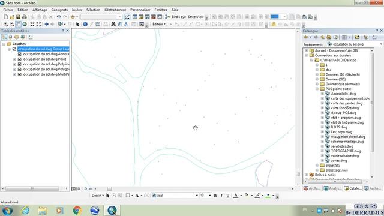Image resolution: width=384 pixels, height=216 pixels.
Task: Toggle occupation du sol.dwg MultiPatch layer checkbox
Action: pyautogui.click(x=20, y=74)
